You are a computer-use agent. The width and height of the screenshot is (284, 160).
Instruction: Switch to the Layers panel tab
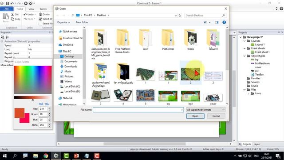(257, 144)
